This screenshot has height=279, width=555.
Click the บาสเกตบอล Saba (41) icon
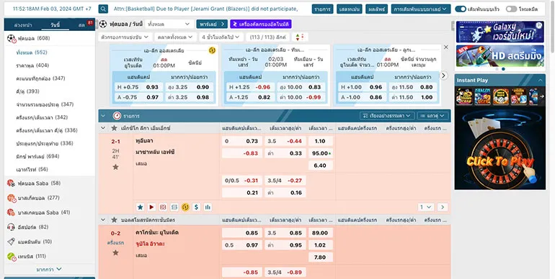(x=12, y=212)
